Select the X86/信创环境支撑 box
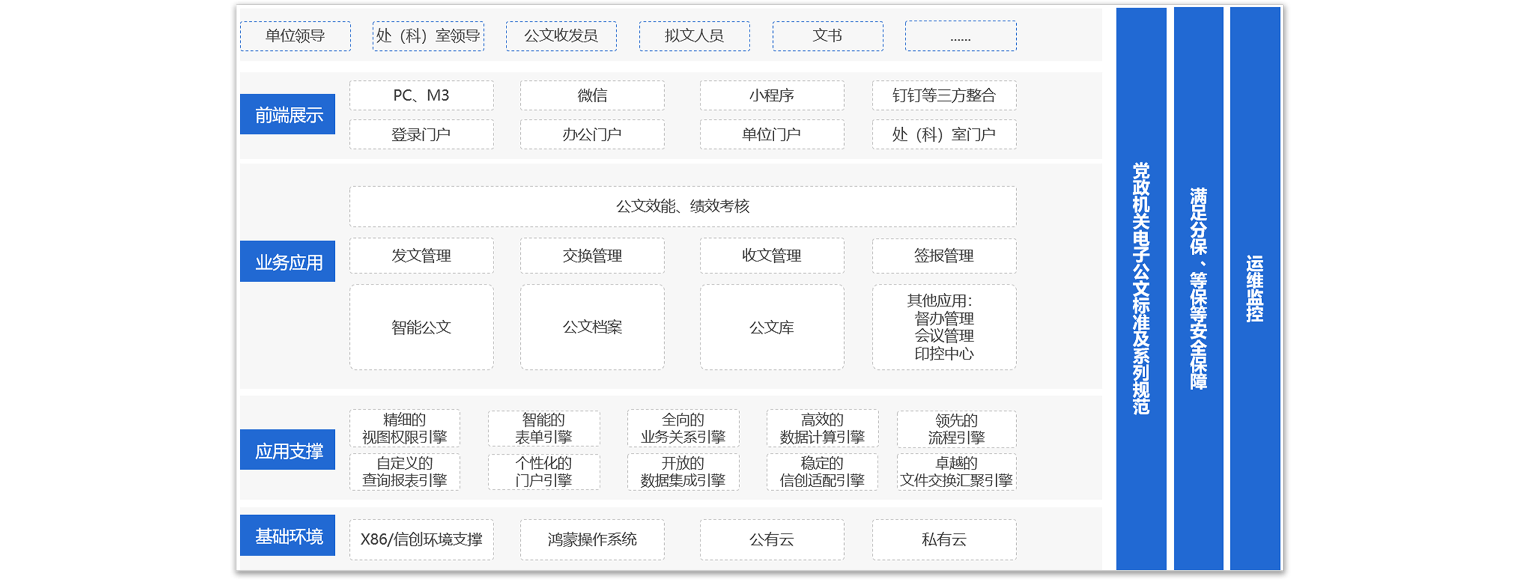The width and height of the screenshot is (1521, 580). [x=421, y=539]
